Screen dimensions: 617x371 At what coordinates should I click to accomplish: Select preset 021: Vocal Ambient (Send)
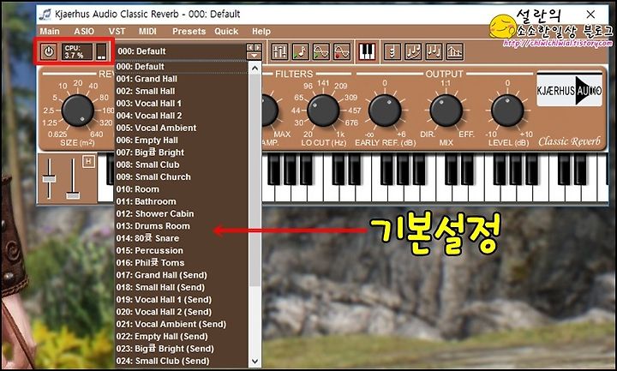[182, 324]
